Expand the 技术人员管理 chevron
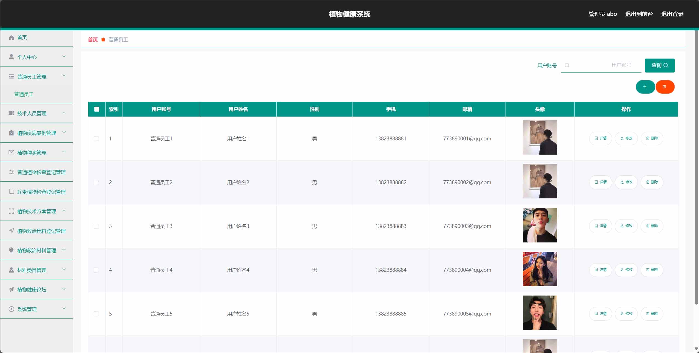 pos(64,113)
